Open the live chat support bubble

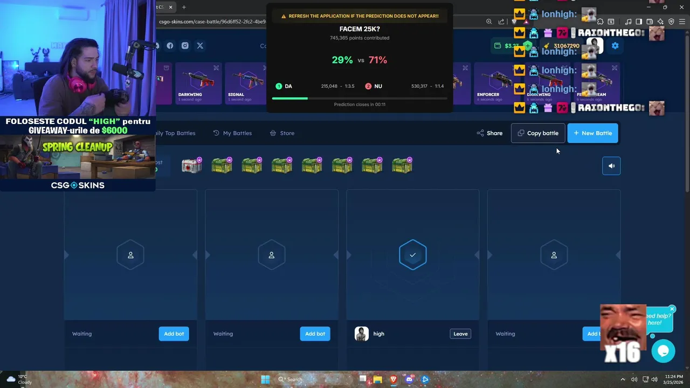coord(663,351)
